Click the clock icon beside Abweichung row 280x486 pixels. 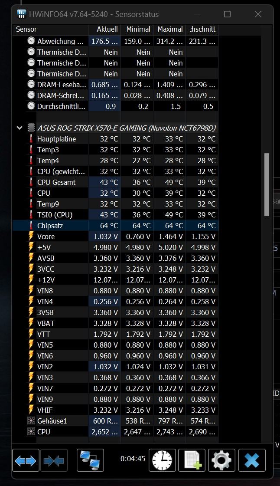pyautogui.click(x=31, y=41)
